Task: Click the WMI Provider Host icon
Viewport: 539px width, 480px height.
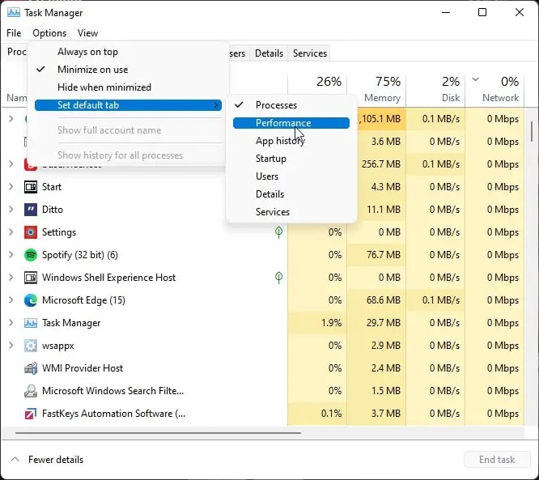Action: point(31,368)
